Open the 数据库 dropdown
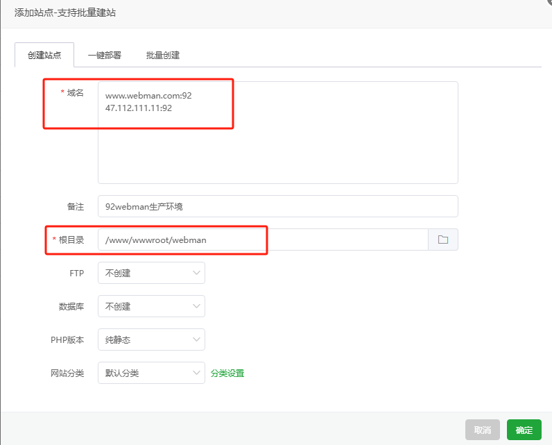Image resolution: width=552 pixels, height=445 pixels. pyautogui.click(x=151, y=306)
